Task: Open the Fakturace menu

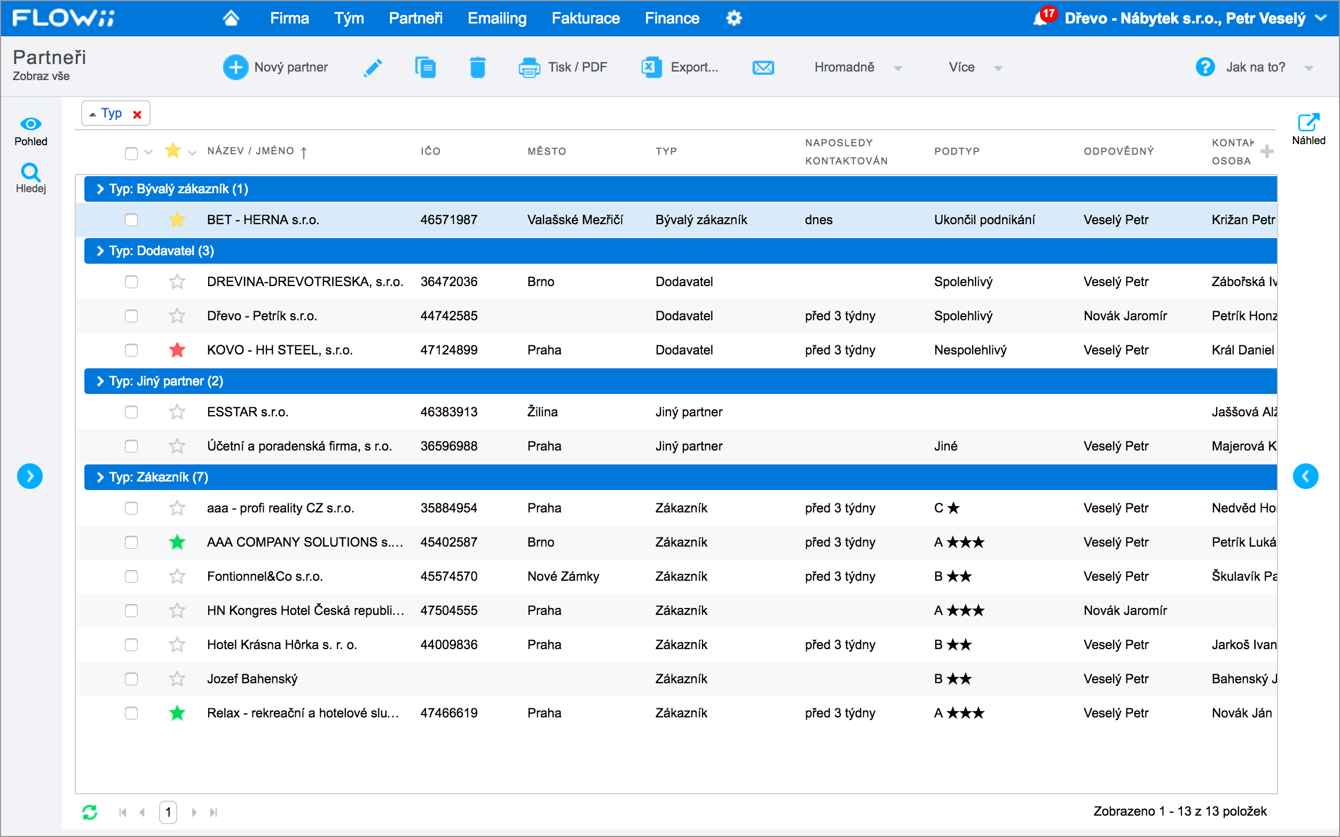Action: coord(586,18)
